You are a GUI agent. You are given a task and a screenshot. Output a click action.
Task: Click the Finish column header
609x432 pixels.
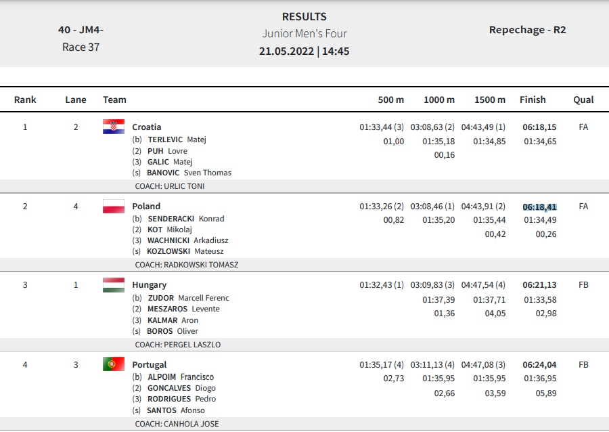coord(533,100)
